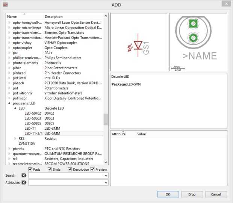Image resolution: width=233 pixels, height=203 pixels.
Task: Select the philips-semiconductors library row
Action: coord(55,58)
